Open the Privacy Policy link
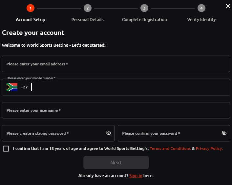This screenshot has width=232, height=185. click(209, 149)
